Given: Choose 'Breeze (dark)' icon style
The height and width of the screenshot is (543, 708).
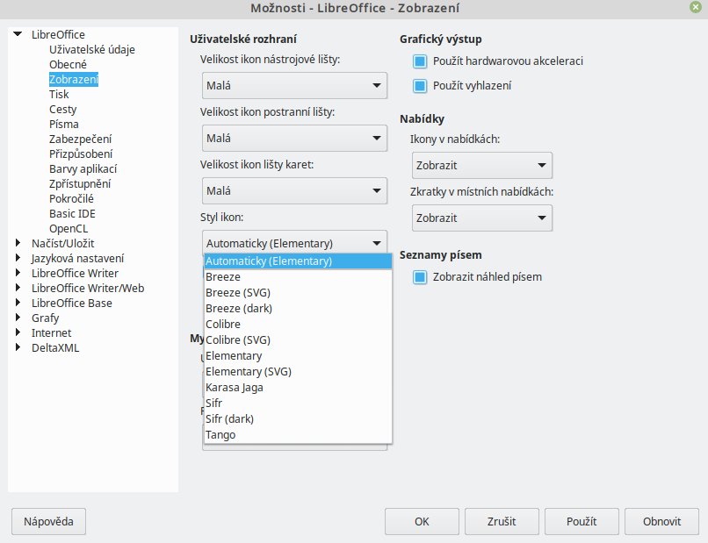Looking at the screenshot, I should coord(298,309).
